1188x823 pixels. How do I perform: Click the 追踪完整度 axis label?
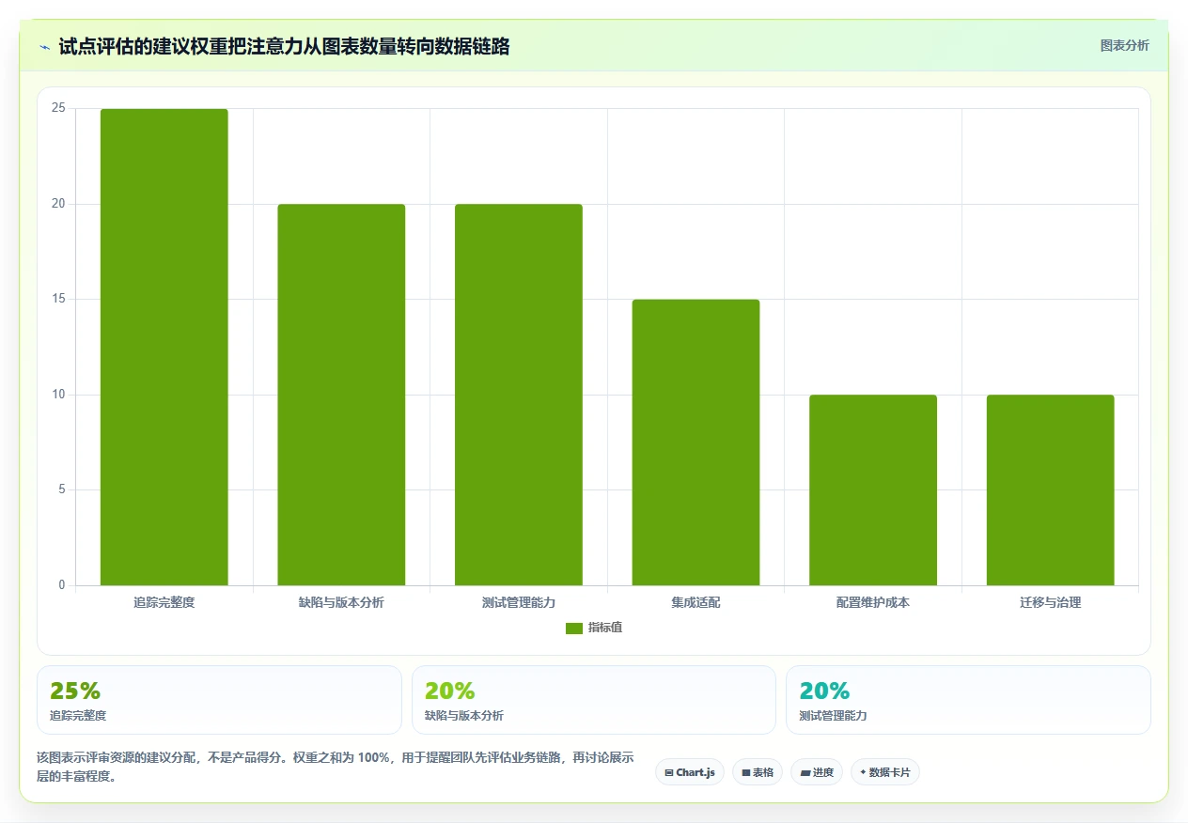(x=164, y=602)
